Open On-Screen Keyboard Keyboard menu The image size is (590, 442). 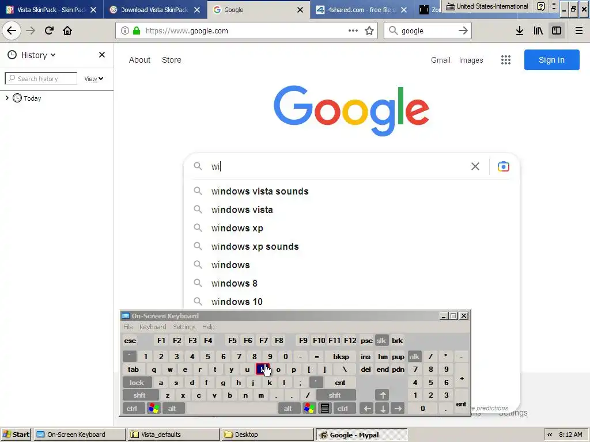153,327
